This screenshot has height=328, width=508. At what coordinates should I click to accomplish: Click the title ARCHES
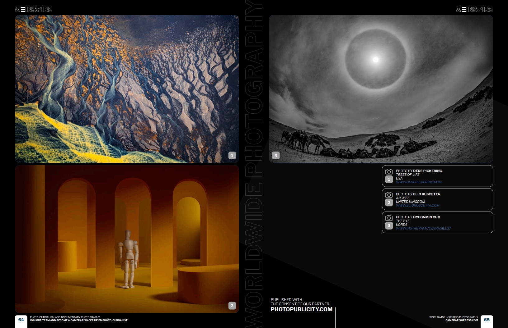(403, 198)
